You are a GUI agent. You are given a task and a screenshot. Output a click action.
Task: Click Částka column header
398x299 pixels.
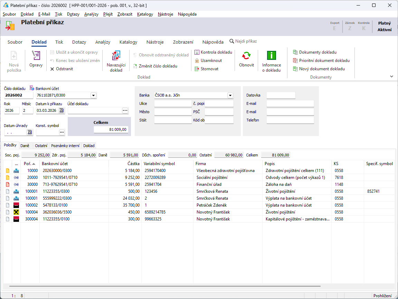click(x=125, y=164)
